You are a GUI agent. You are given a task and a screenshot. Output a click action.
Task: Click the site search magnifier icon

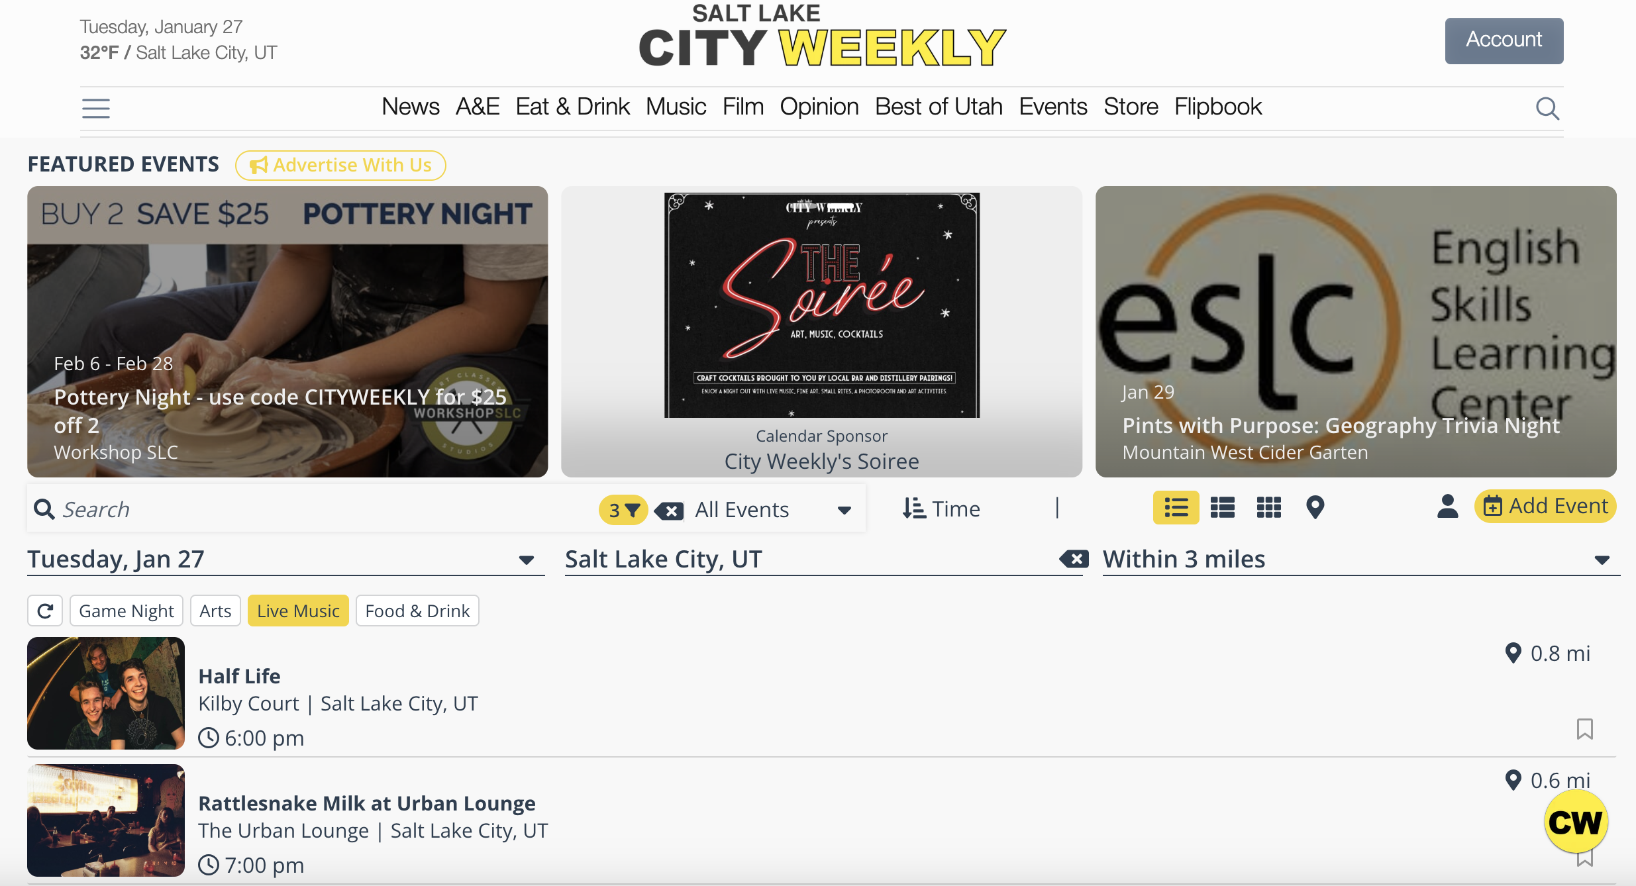pos(1547,108)
